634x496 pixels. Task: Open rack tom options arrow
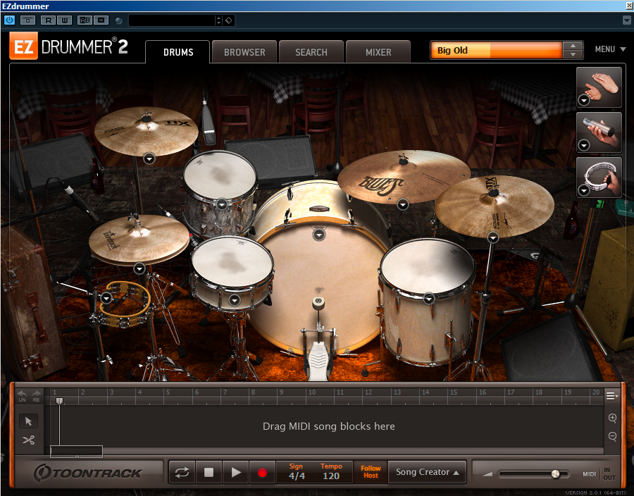(222, 204)
